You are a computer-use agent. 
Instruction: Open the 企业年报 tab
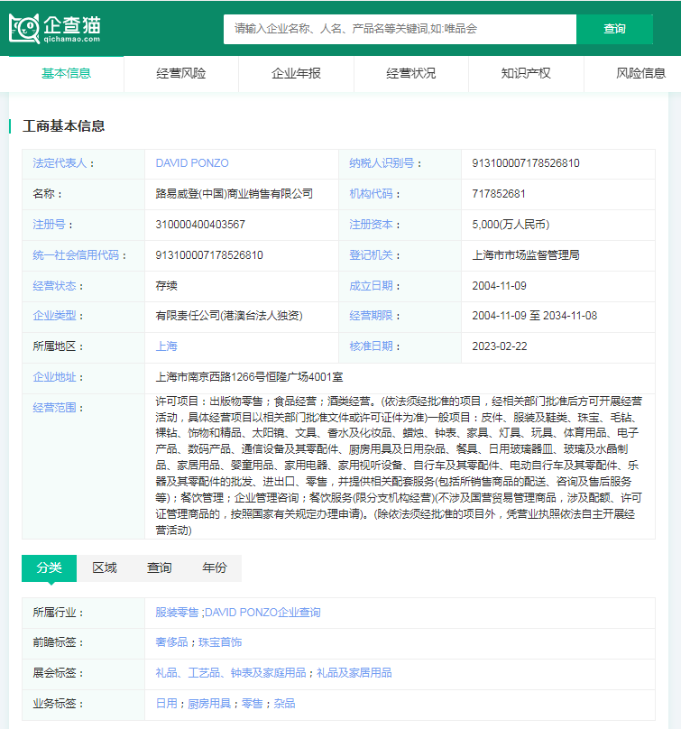(296, 73)
